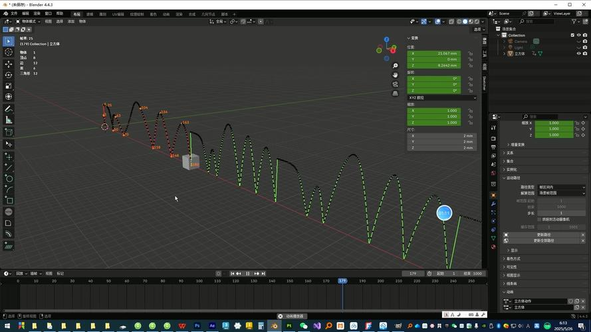
Task: Hide Collection with its eye icon
Action: point(578,35)
